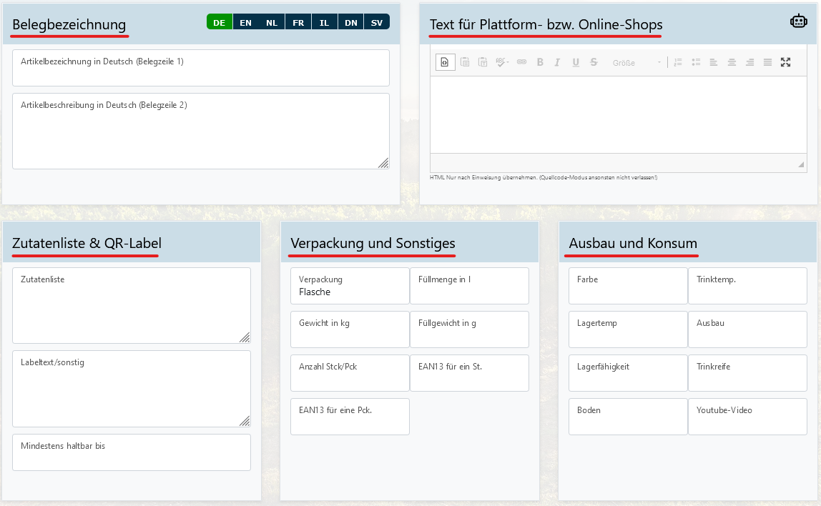
Task: Focus the Füllmenge in l field
Action: (x=469, y=286)
